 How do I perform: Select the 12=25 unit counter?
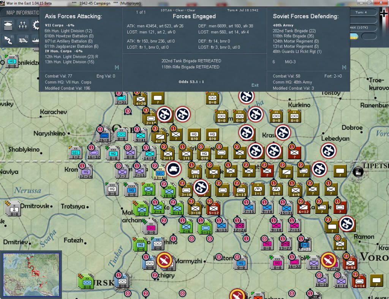[x=305, y=245]
